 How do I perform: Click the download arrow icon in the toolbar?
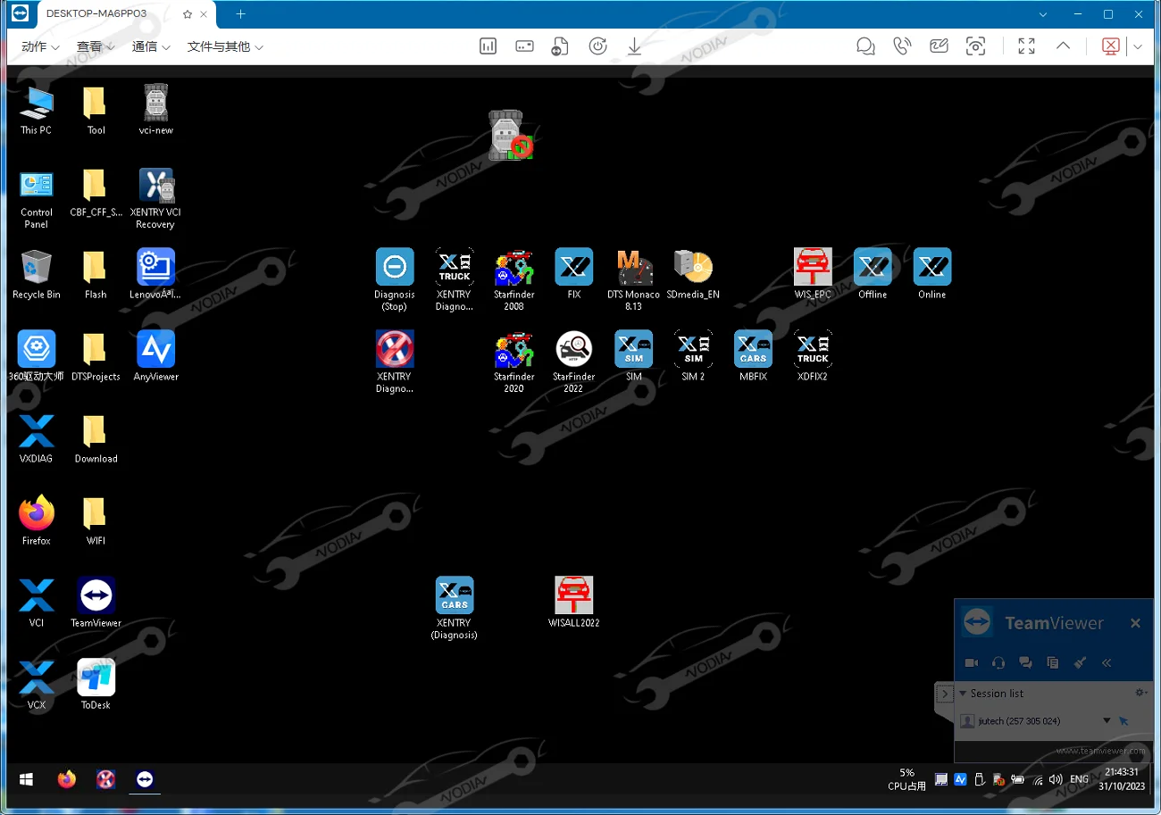point(634,46)
